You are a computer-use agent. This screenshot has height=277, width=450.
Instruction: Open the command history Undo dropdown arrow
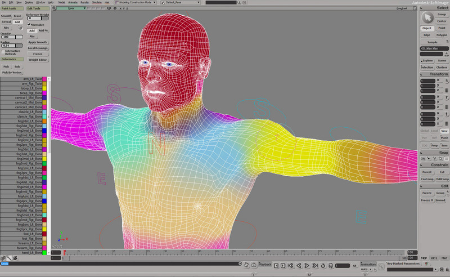coord(240,263)
